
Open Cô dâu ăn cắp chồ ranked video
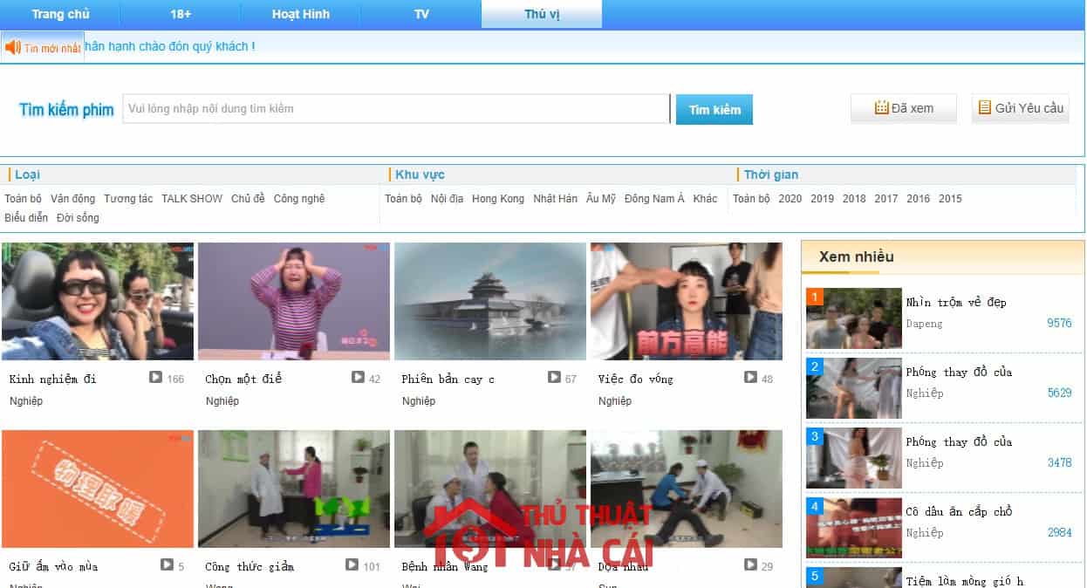pyautogui.click(x=959, y=511)
